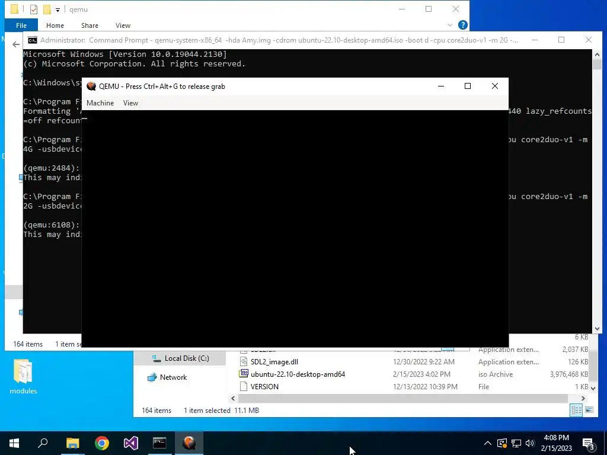The width and height of the screenshot is (607, 455).
Task: Click the horizontal scrollbar right arrow in Explorer
Action: tap(583, 398)
